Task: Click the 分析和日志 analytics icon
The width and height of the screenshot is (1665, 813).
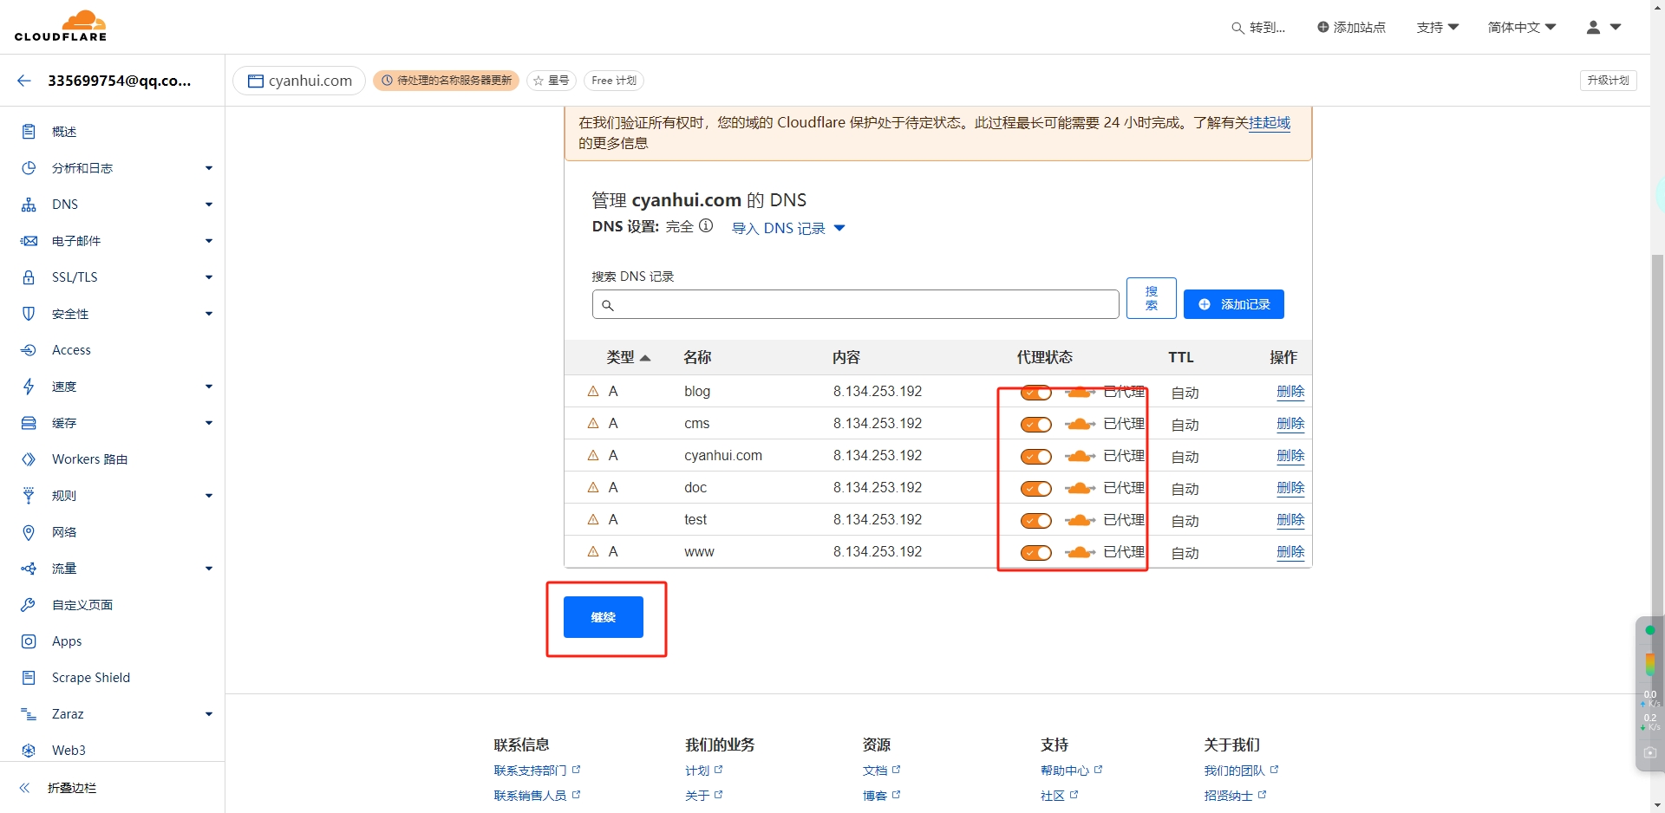Action: click(29, 168)
